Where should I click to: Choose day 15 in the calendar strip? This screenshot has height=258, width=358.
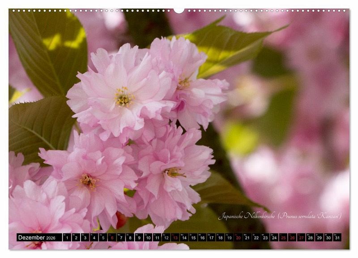click(193, 237)
